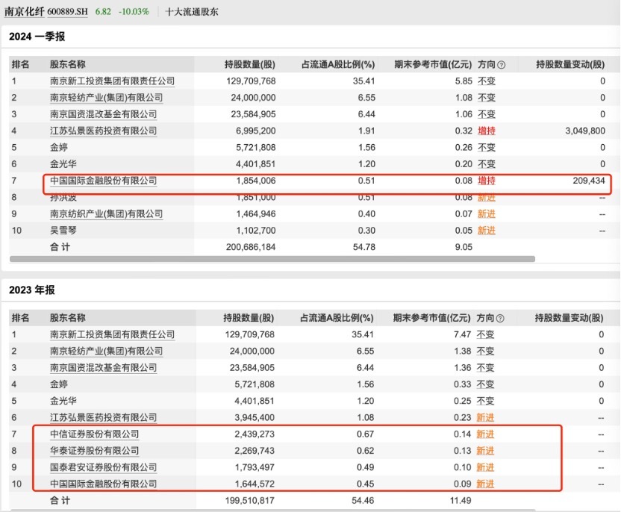Click 不变 in 南京轻纺产业 row of 2023 年报
This screenshot has width=621, height=512.
pyautogui.click(x=485, y=351)
